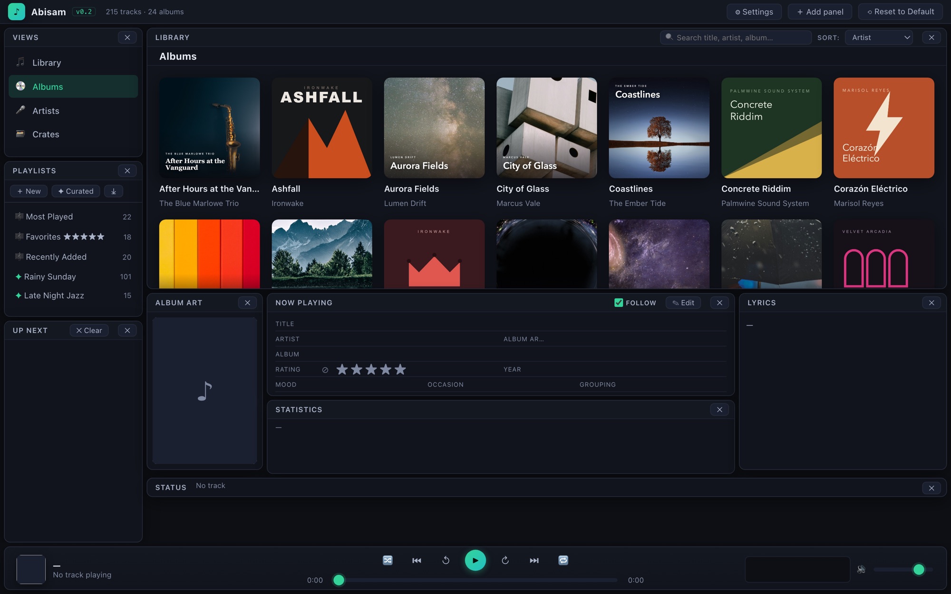Click the Library music note icon
Viewport: 951px width, 594px height.
pyautogui.click(x=20, y=62)
